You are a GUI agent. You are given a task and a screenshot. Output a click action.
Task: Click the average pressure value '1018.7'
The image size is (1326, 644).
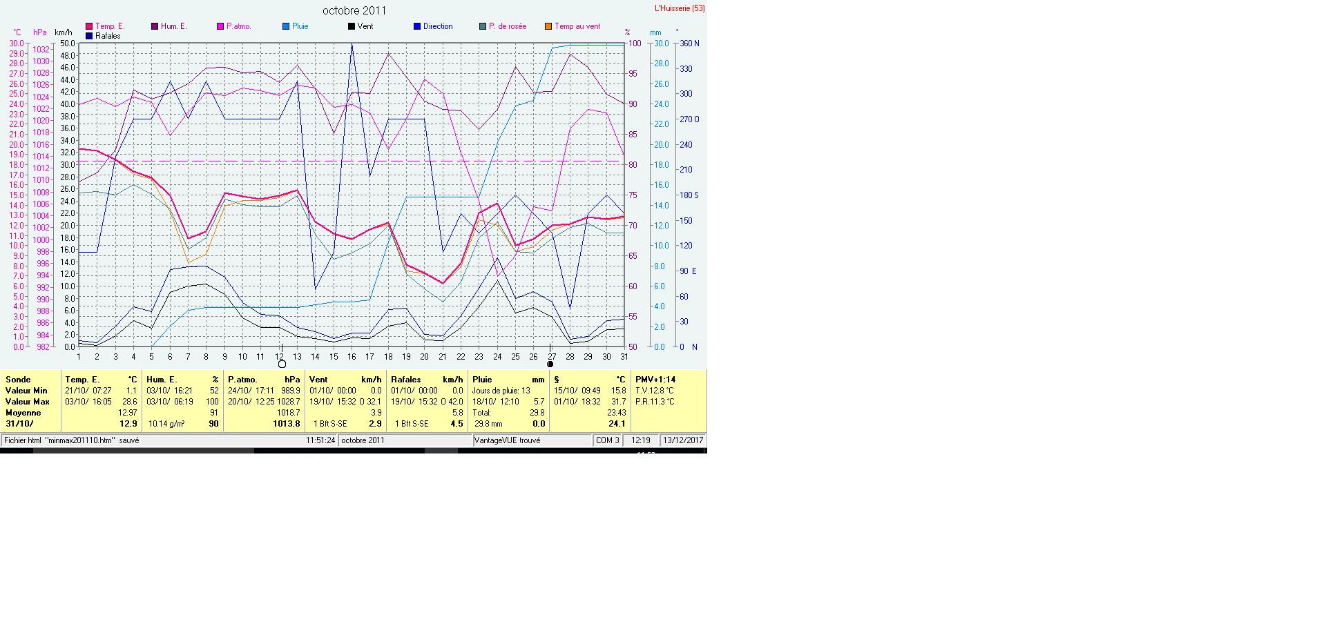[289, 413]
